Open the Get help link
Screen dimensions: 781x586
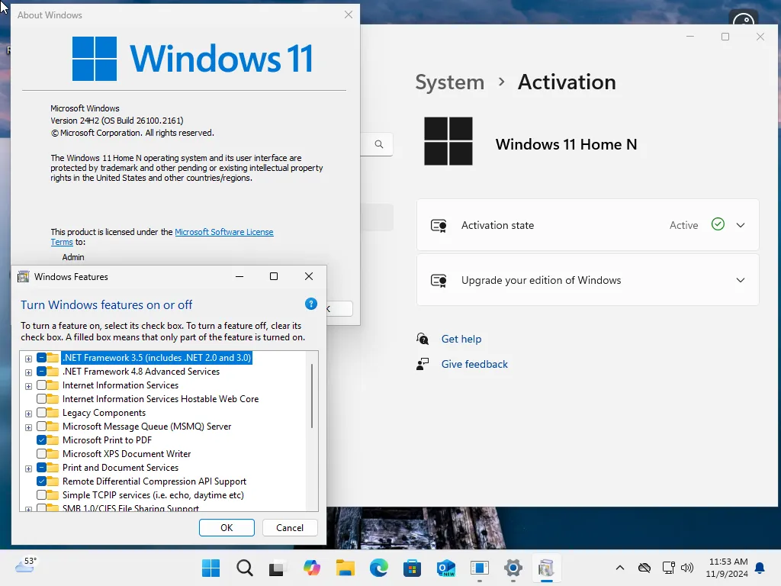461,339
